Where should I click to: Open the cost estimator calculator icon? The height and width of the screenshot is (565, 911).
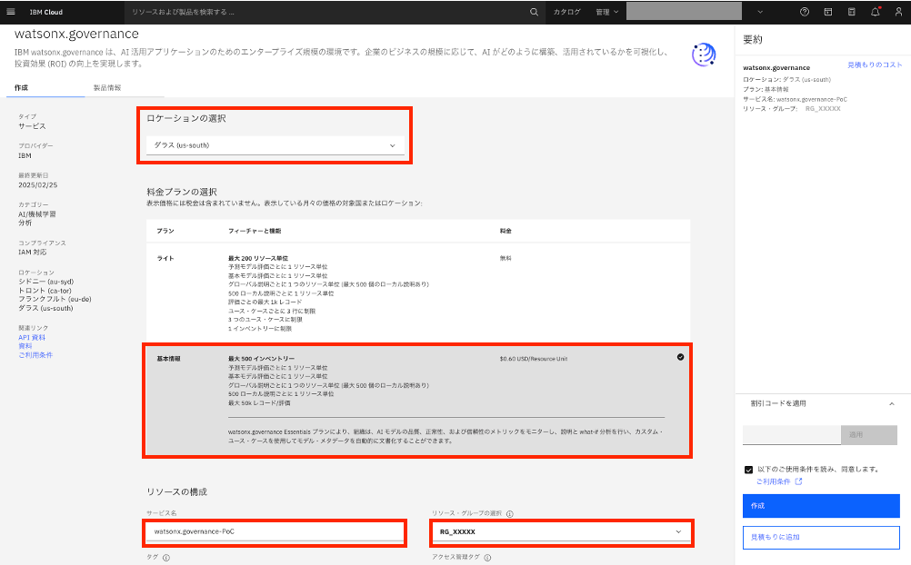click(851, 12)
